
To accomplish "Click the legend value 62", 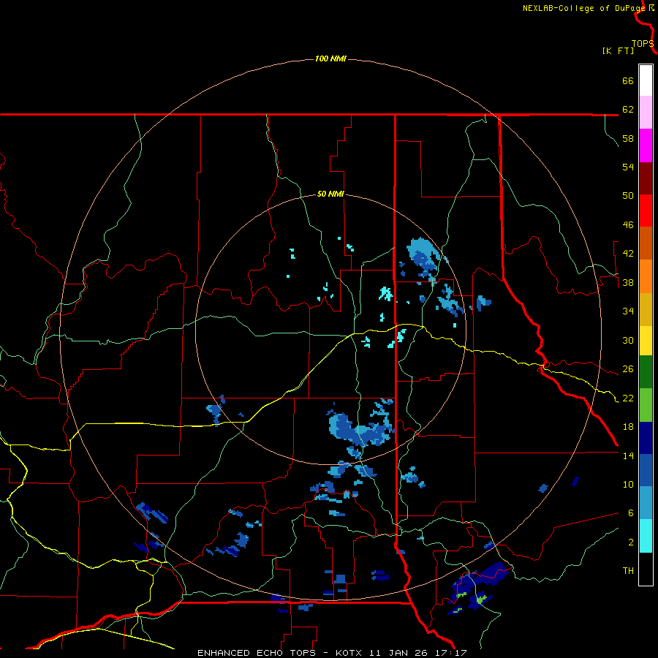I will click(x=628, y=110).
